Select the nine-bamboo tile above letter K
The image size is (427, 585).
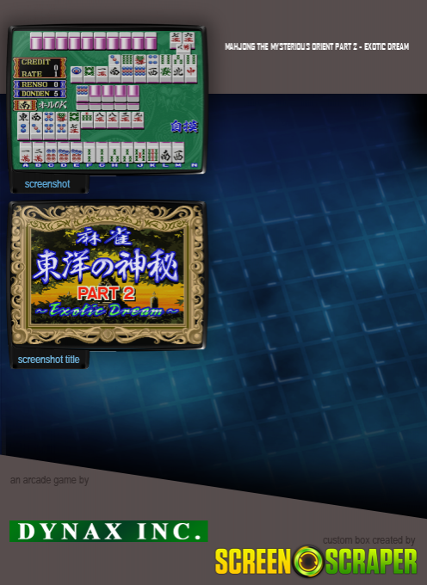(152, 152)
